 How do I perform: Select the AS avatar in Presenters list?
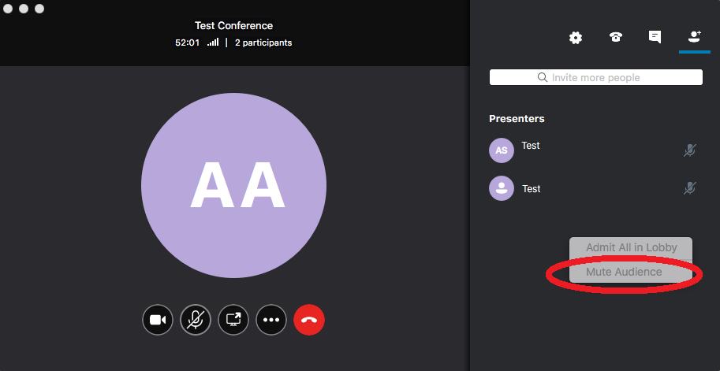coord(502,150)
